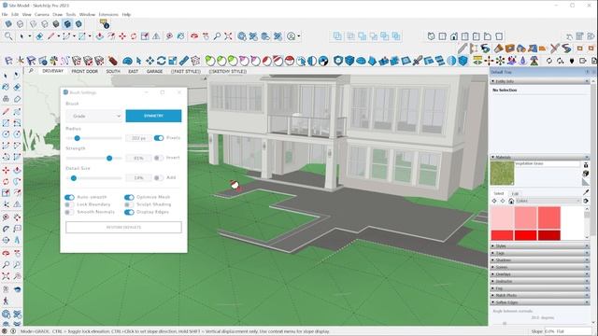Viewport: 598px width, 336px height.
Task: Toggle the Add switch
Action: tap(158, 178)
